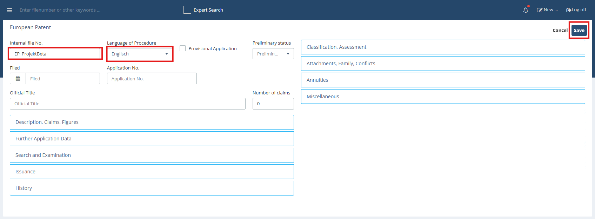Viewport: 595px width, 219px height.
Task: Click the Internal file No. field
Action: [x=55, y=54]
